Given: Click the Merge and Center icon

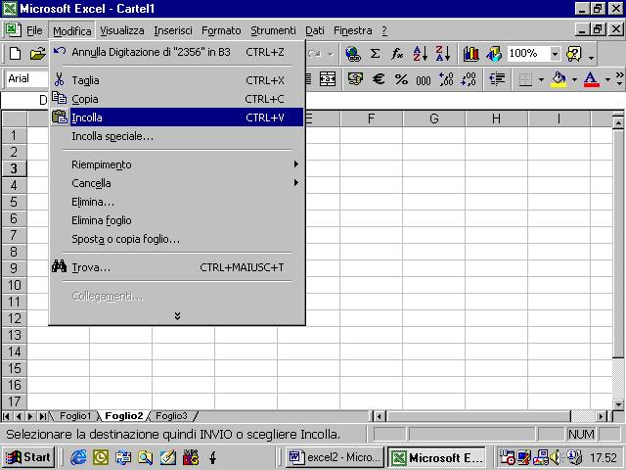Looking at the screenshot, I should (x=328, y=78).
